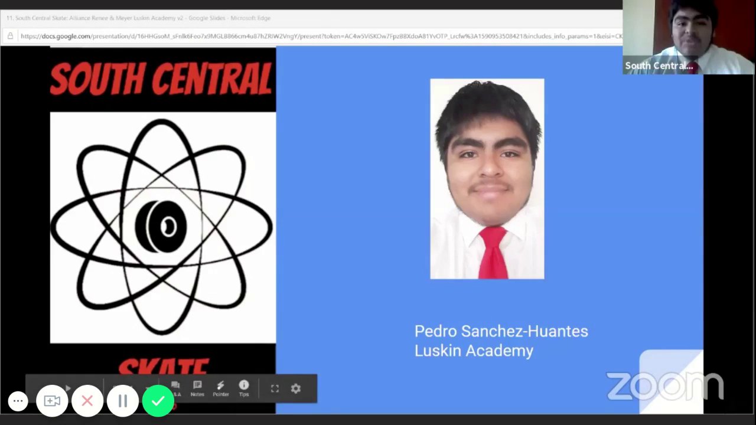Click the browser address bar URL
The height and width of the screenshot is (425, 756).
321,36
